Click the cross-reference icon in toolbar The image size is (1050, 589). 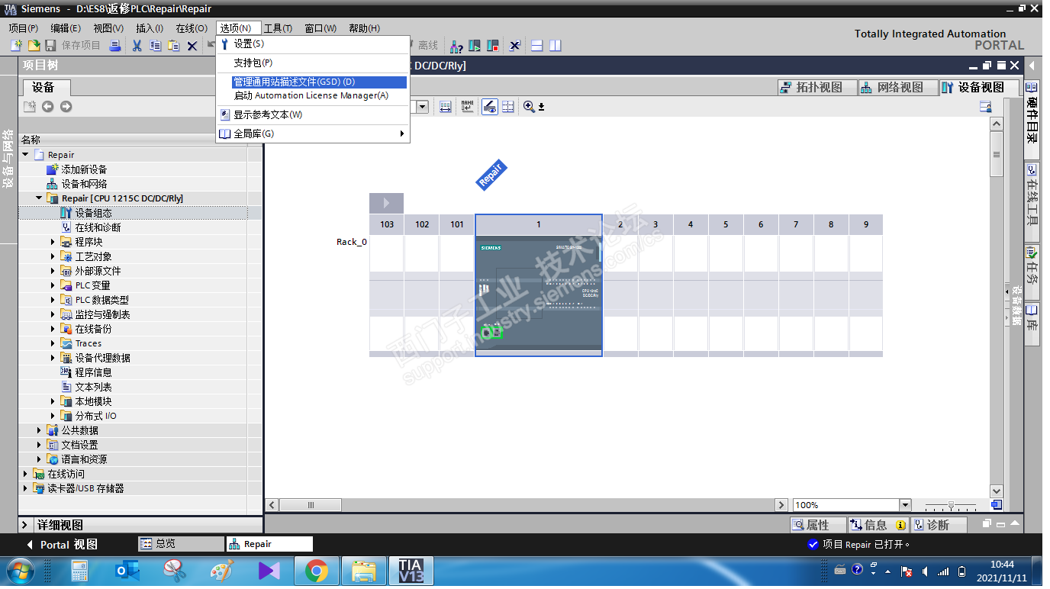(x=515, y=46)
